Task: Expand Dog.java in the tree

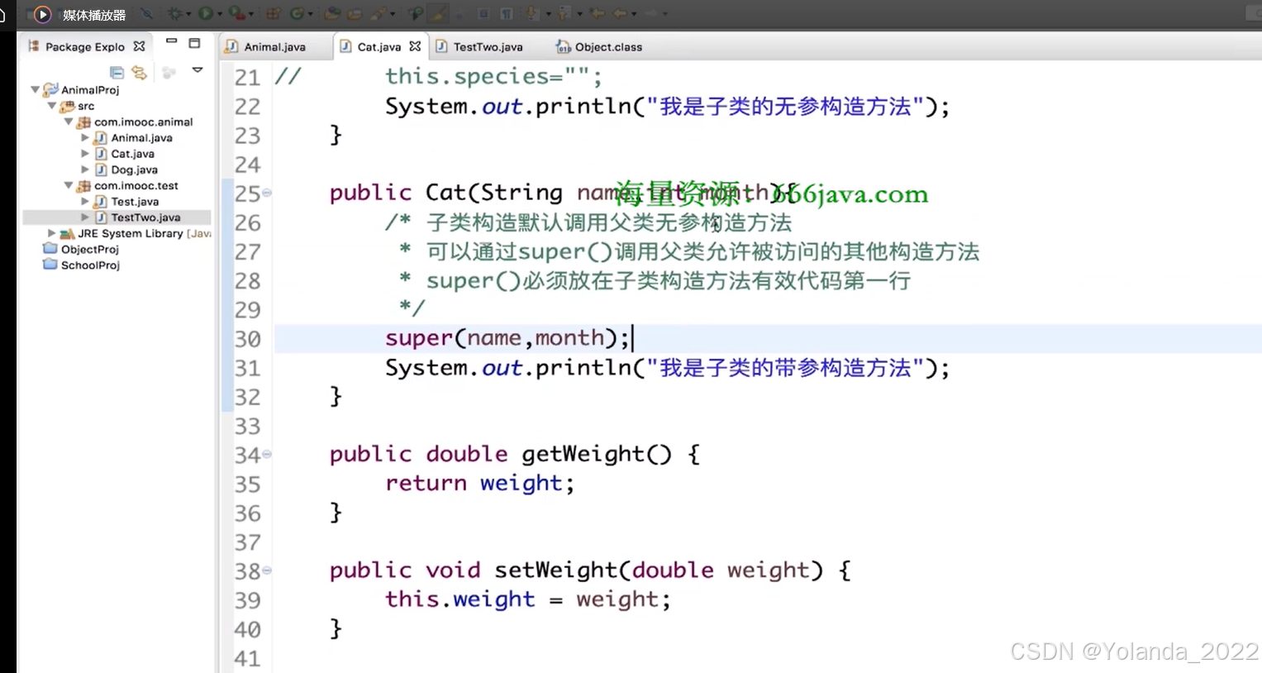Action: (85, 169)
